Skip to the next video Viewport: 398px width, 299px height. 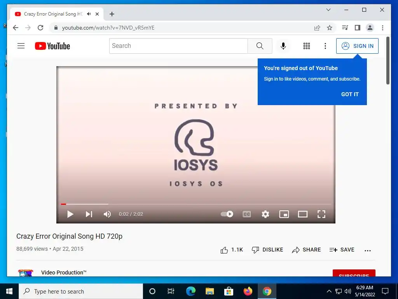89,214
